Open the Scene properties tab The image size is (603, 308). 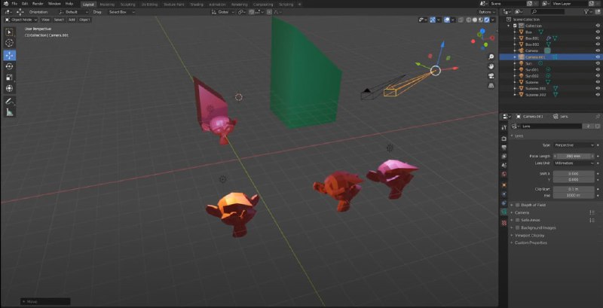point(504,165)
